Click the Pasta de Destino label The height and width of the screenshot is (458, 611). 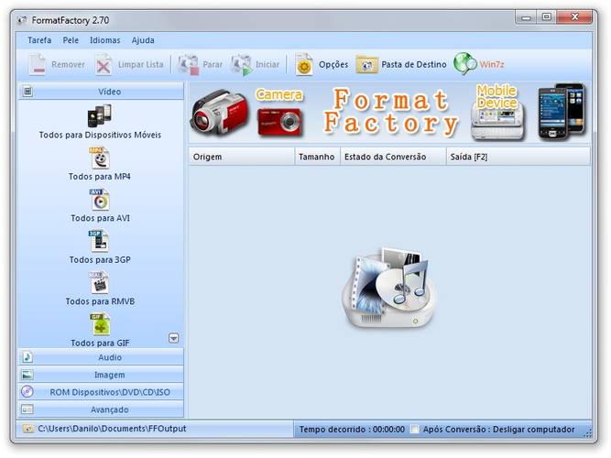tap(414, 64)
